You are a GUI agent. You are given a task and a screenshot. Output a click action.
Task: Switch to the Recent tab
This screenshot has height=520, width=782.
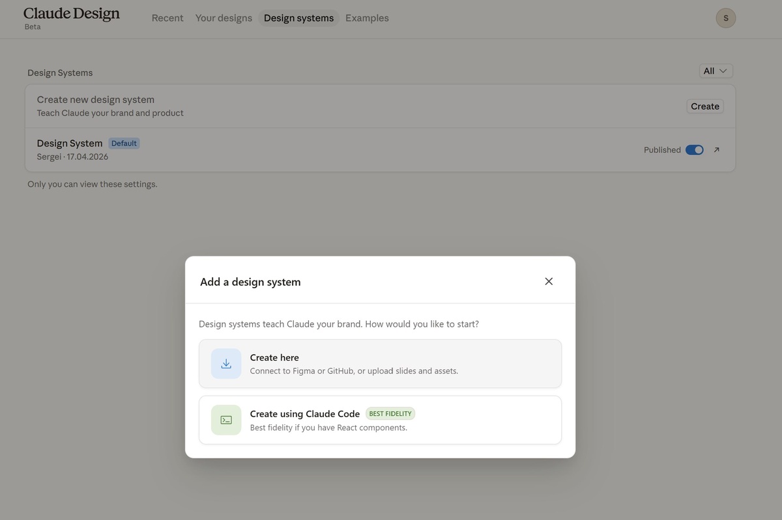[167, 18]
